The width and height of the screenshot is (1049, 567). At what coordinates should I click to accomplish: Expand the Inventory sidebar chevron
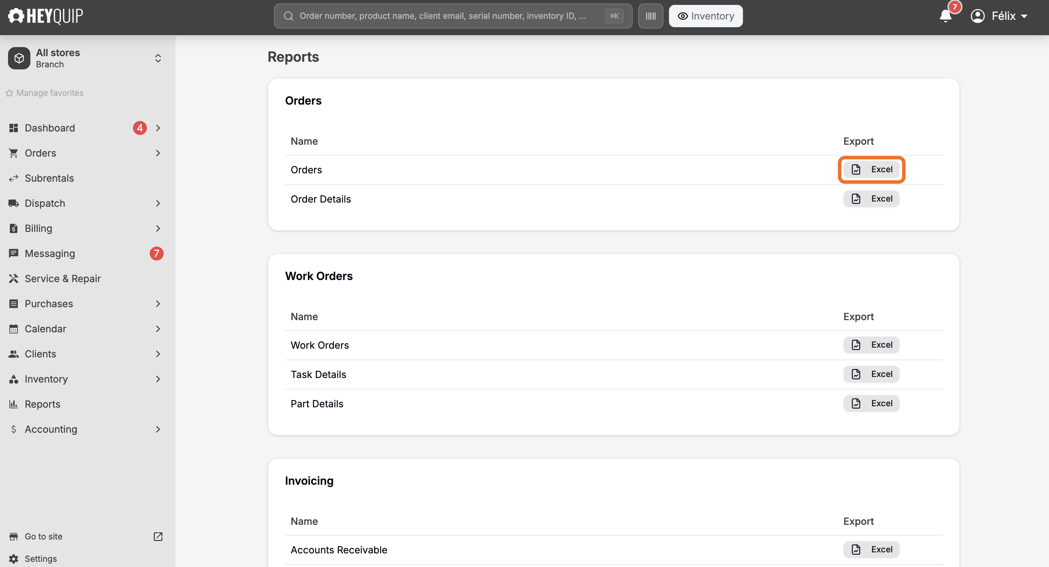pos(158,379)
